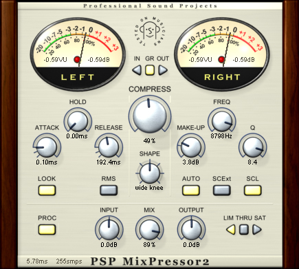
Task: Click the LEFT meter -0.59dB reading
Action: [99, 60]
